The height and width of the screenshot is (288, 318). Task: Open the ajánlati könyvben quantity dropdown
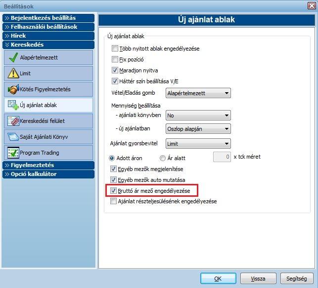pyautogui.click(x=198, y=115)
